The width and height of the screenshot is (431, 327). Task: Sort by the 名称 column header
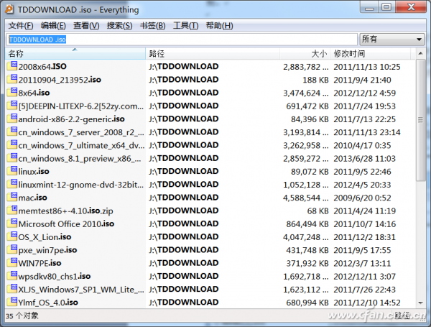pos(75,54)
